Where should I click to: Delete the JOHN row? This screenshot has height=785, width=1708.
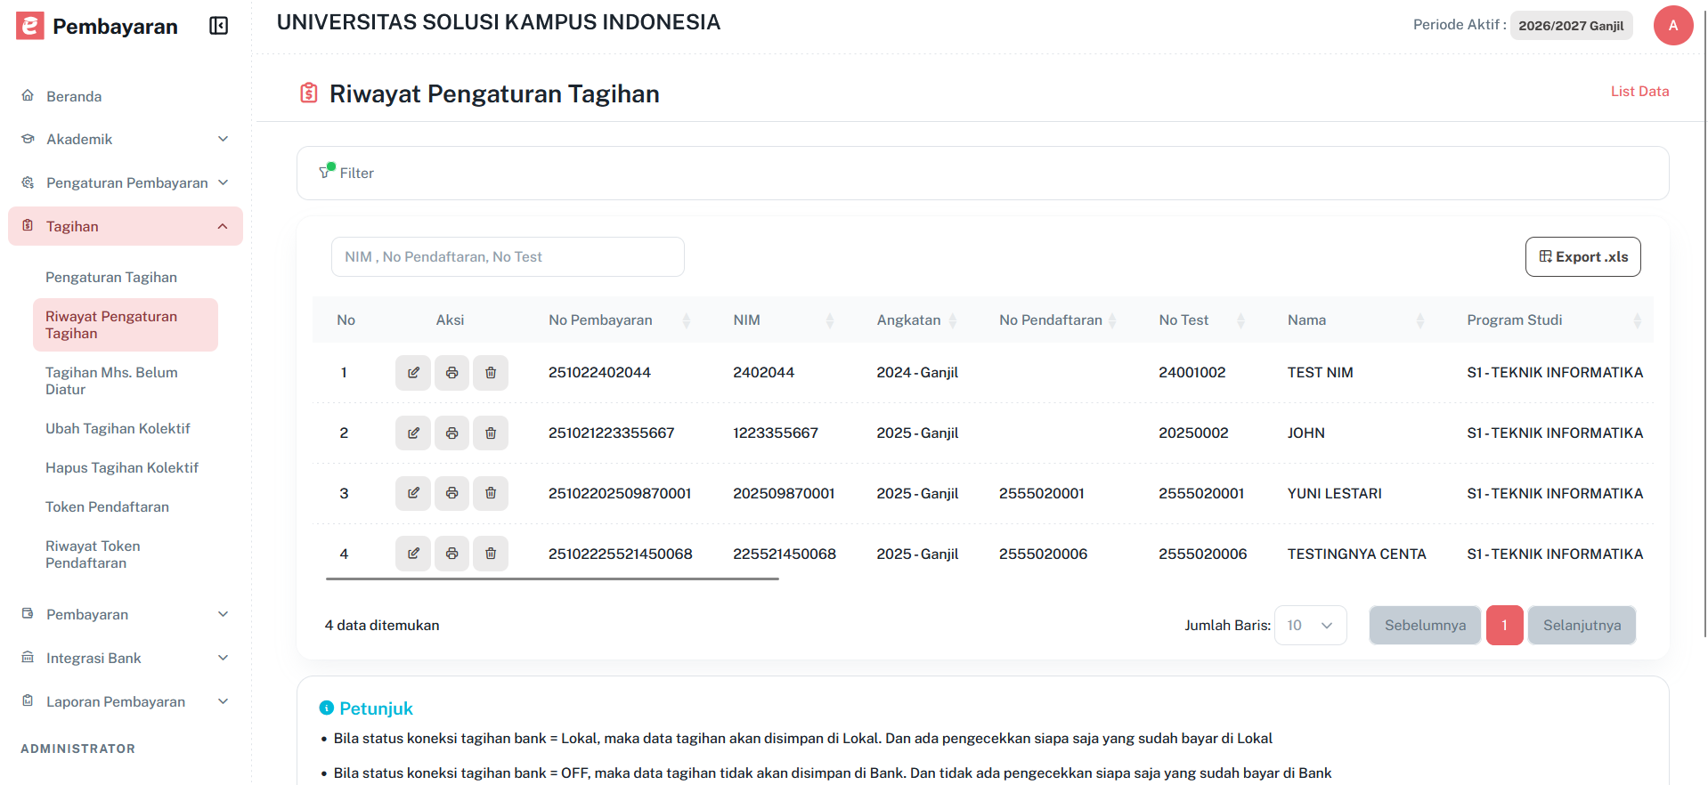coord(491,433)
